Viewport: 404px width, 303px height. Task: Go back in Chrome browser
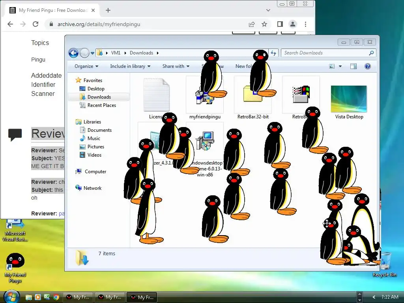pyautogui.click(x=10, y=24)
